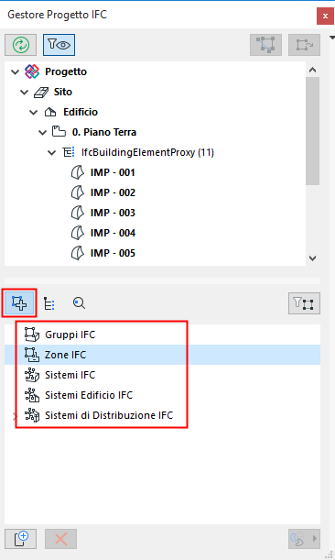Select the IMP - 001 element
The height and width of the screenshot is (560, 335).
click(113, 172)
